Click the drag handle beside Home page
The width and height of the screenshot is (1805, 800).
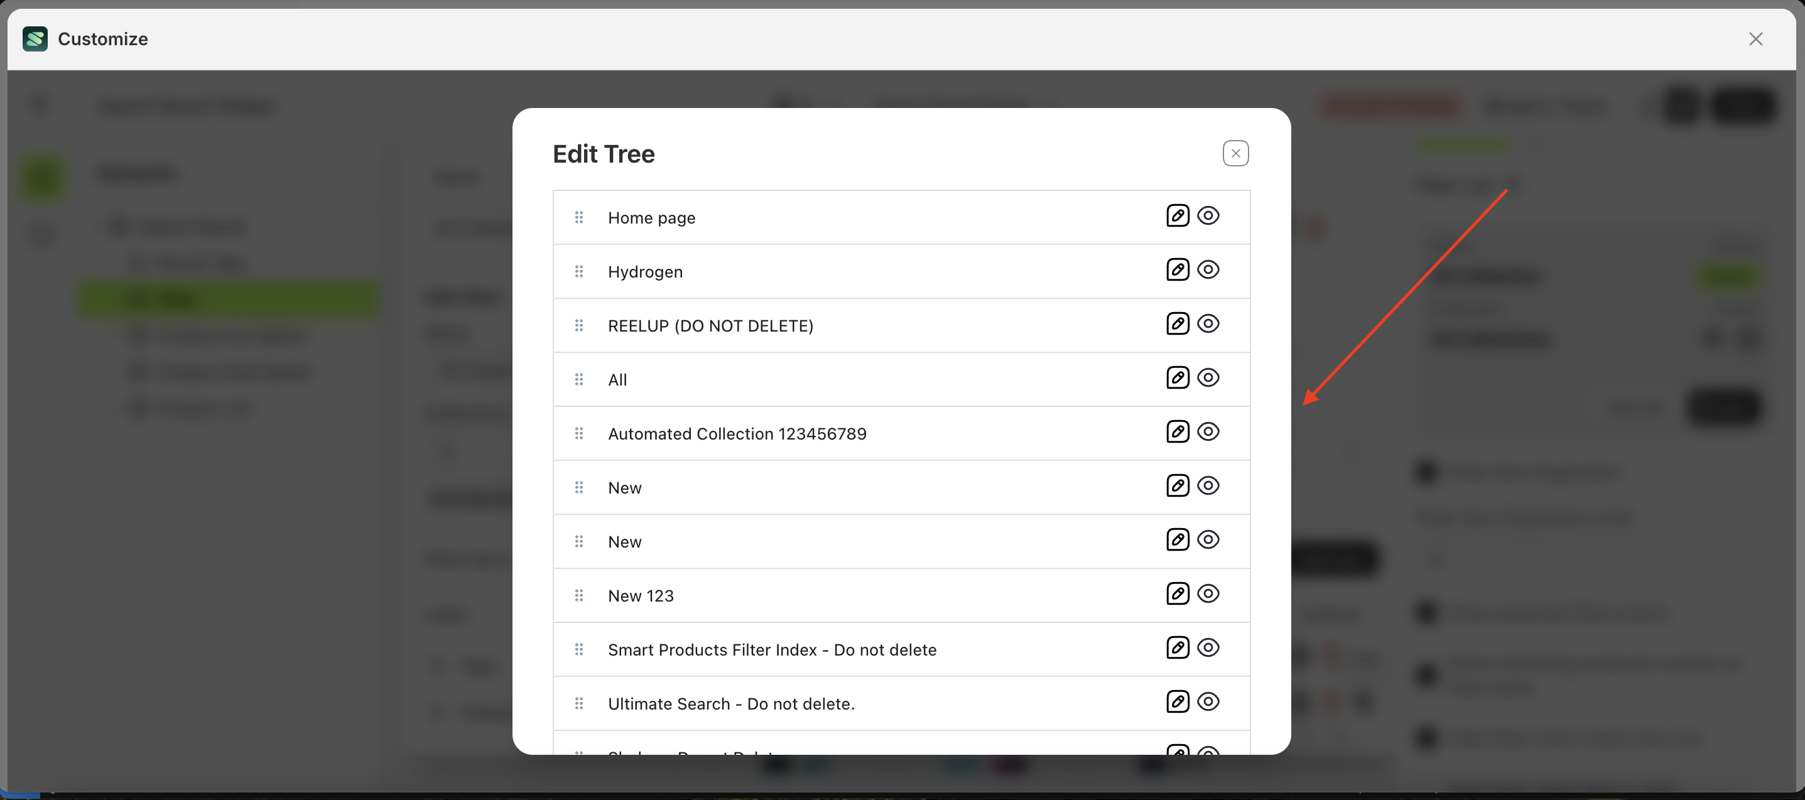(x=580, y=217)
